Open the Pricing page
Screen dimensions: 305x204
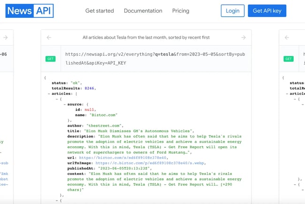[x=181, y=11]
